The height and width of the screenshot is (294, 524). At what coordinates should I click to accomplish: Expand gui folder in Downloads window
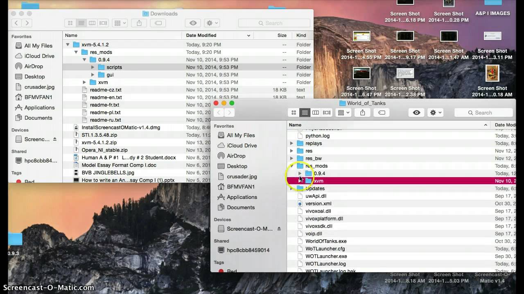click(93, 75)
